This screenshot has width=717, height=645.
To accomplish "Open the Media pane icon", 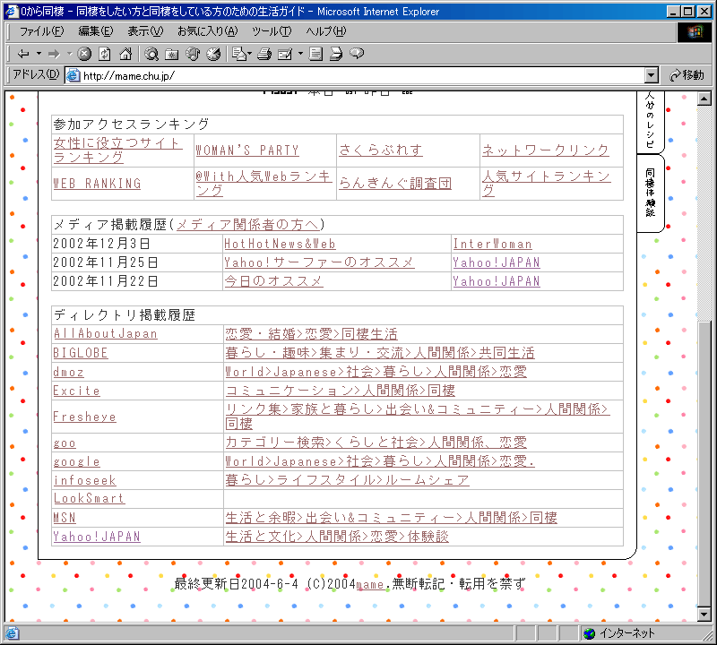I will tap(193, 54).
